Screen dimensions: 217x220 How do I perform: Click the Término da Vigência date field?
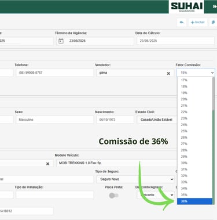95,41
